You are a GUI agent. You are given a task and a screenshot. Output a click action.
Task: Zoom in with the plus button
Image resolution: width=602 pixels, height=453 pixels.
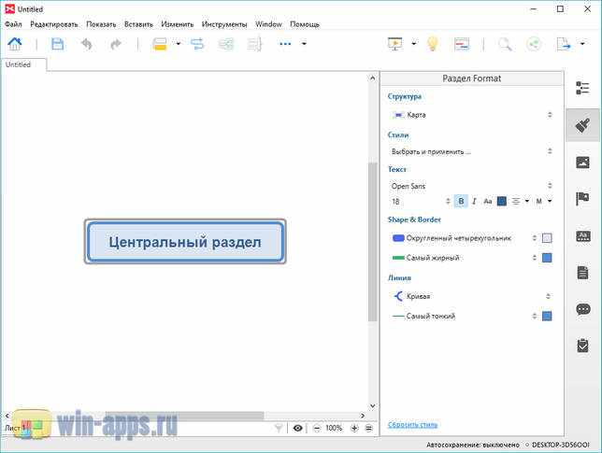coord(354,428)
